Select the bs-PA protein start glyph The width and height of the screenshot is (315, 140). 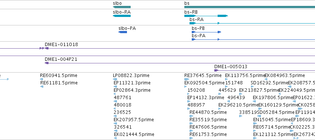[x=194, y=39]
